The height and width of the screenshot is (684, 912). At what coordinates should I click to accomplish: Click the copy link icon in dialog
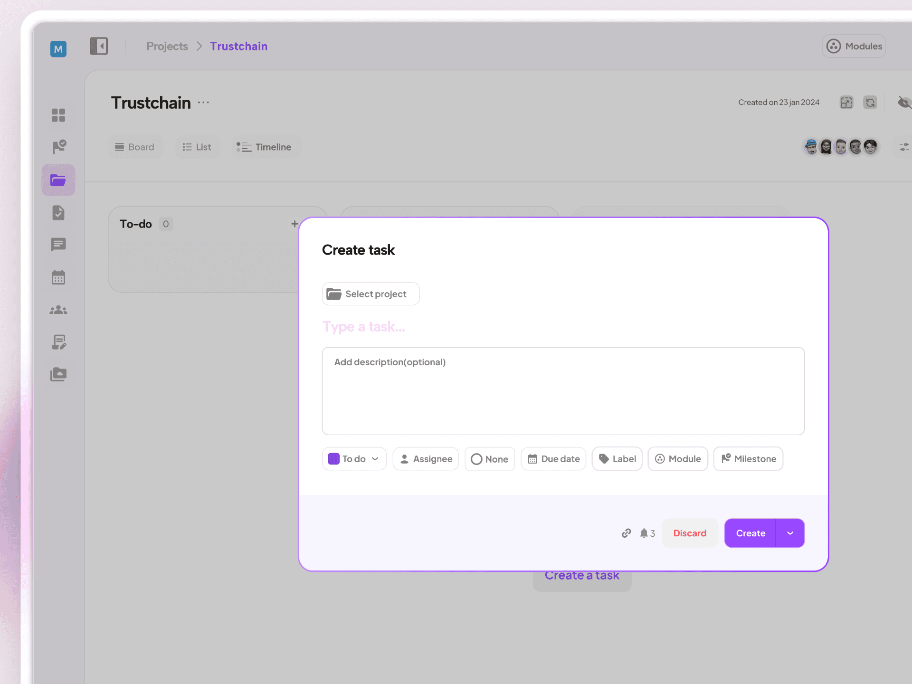tap(627, 533)
